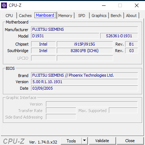Switch to the CPU tab

click(x=9, y=16)
